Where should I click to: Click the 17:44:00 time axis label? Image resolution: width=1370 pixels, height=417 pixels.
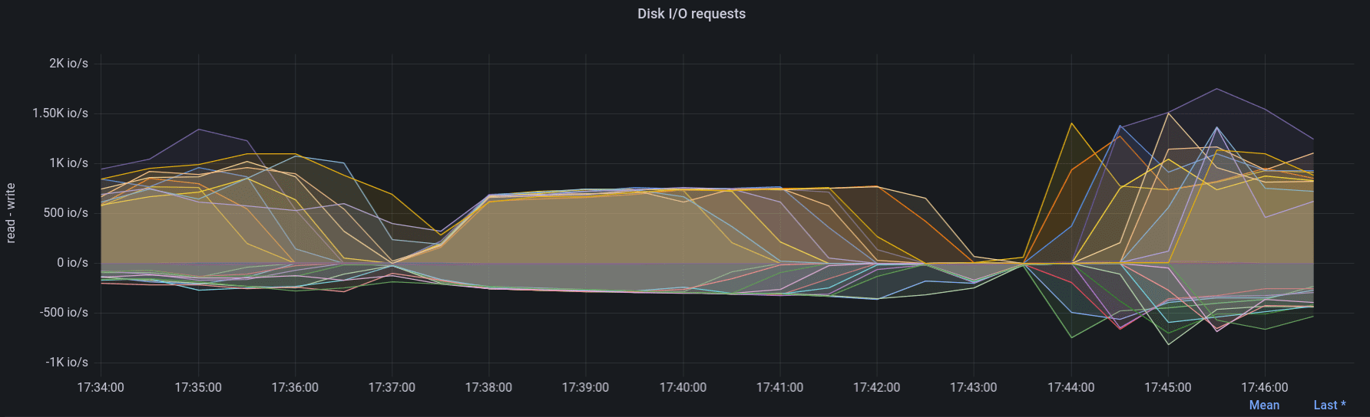pos(1071,388)
